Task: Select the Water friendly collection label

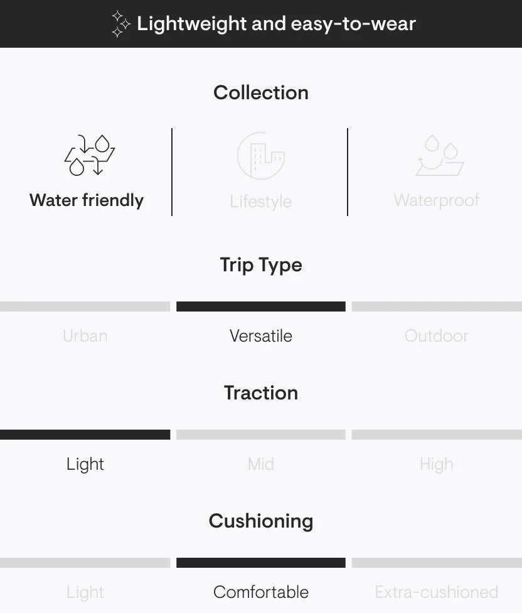Action: point(87,200)
